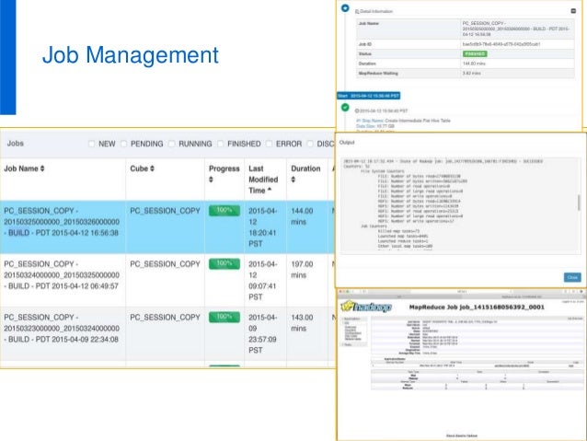Viewport: 587px width, 441px height.
Task: Collapse the Detail Information panel
Action: pos(573,11)
